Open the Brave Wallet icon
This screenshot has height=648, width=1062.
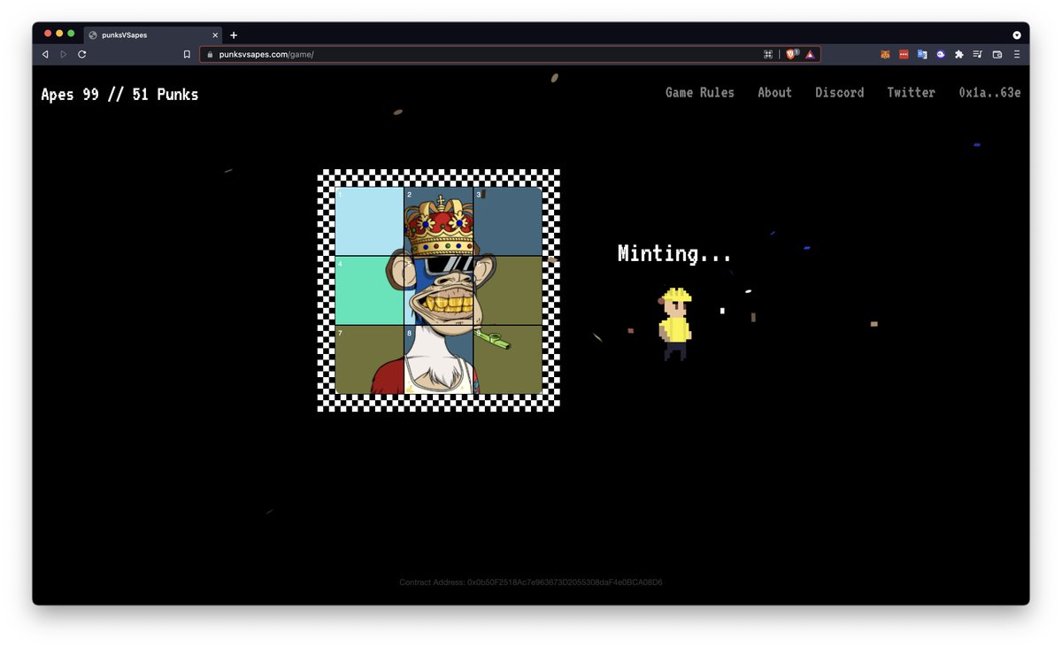997,54
